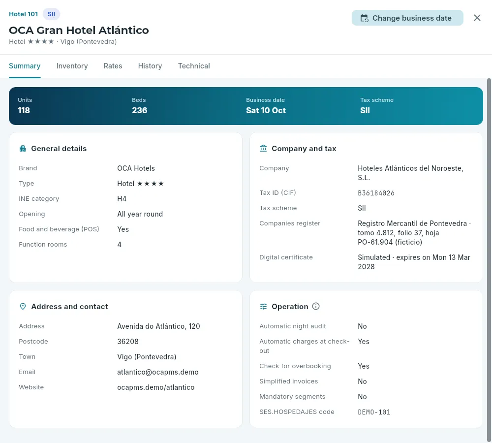The height and width of the screenshot is (443, 492).
Task: Click the Food and beverage (POS) value Yes
Action: [x=123, y=229]
